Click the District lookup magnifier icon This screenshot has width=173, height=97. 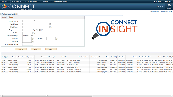34,33
